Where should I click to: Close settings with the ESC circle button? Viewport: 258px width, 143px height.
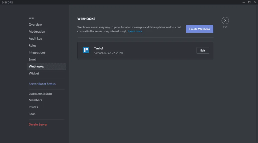225,21
